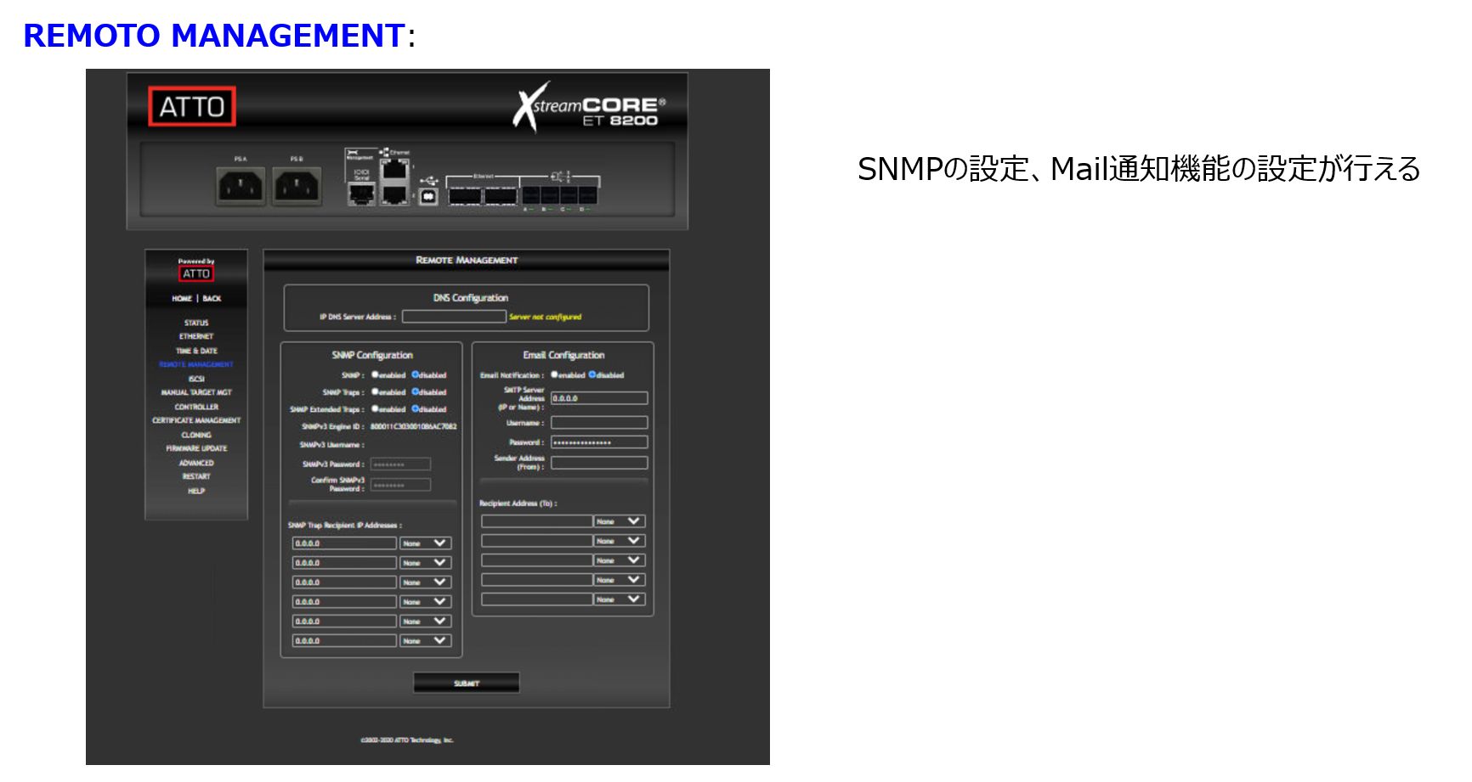Viewport: 1472px width, 782px height.
Task: Click the Home link in sidebar
Action: click(182, 299)
